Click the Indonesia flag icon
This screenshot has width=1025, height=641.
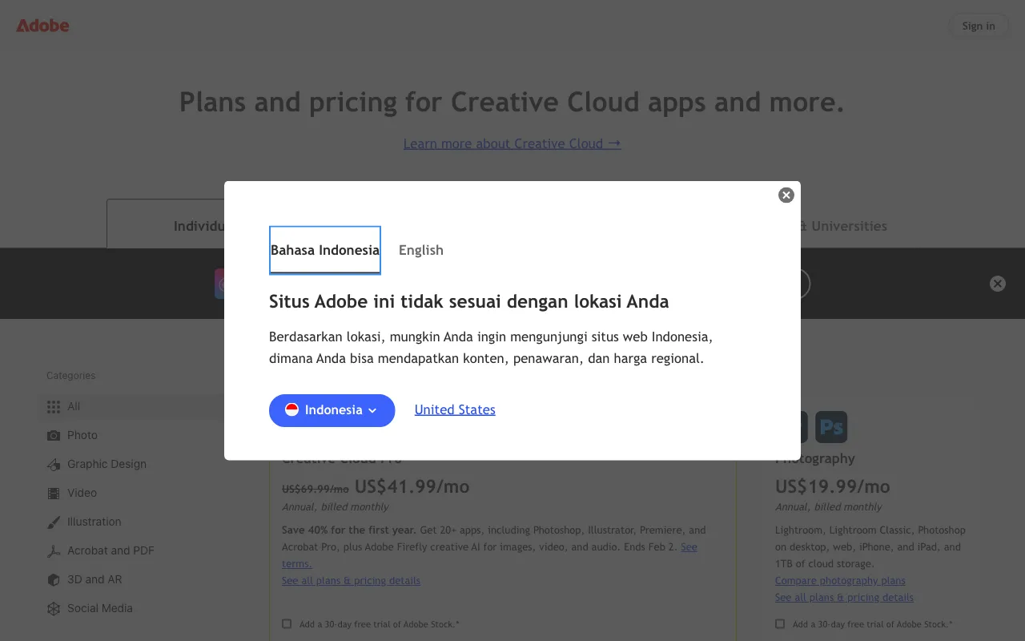[x=292, y=410]
